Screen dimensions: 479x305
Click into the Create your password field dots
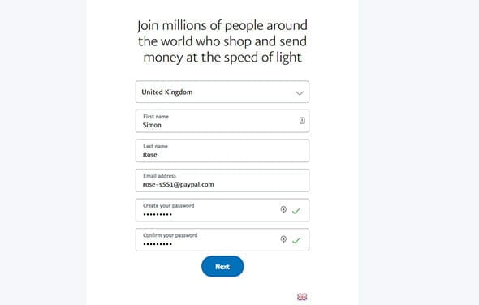coord(158,215)
